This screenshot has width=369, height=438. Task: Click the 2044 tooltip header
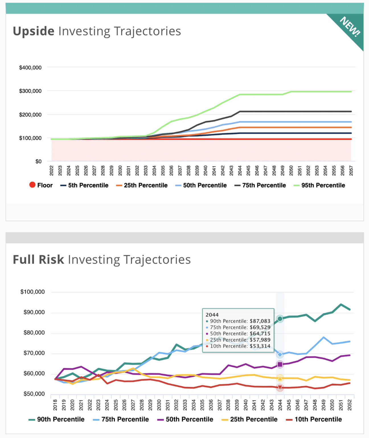point(212,315)
